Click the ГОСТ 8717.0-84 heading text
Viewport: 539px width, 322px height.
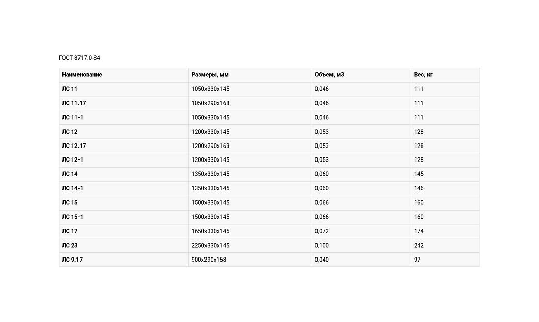coord(80,58)
